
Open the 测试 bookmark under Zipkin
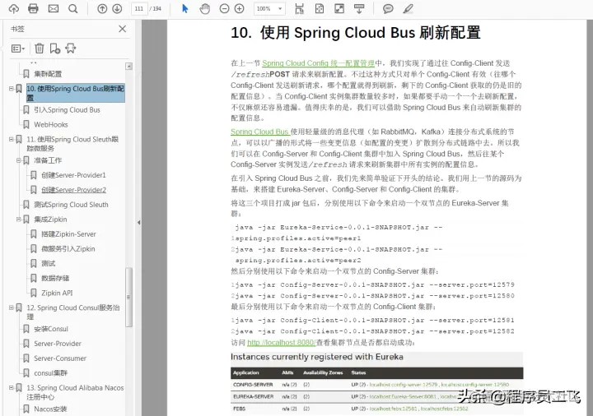tap(49, 263)
